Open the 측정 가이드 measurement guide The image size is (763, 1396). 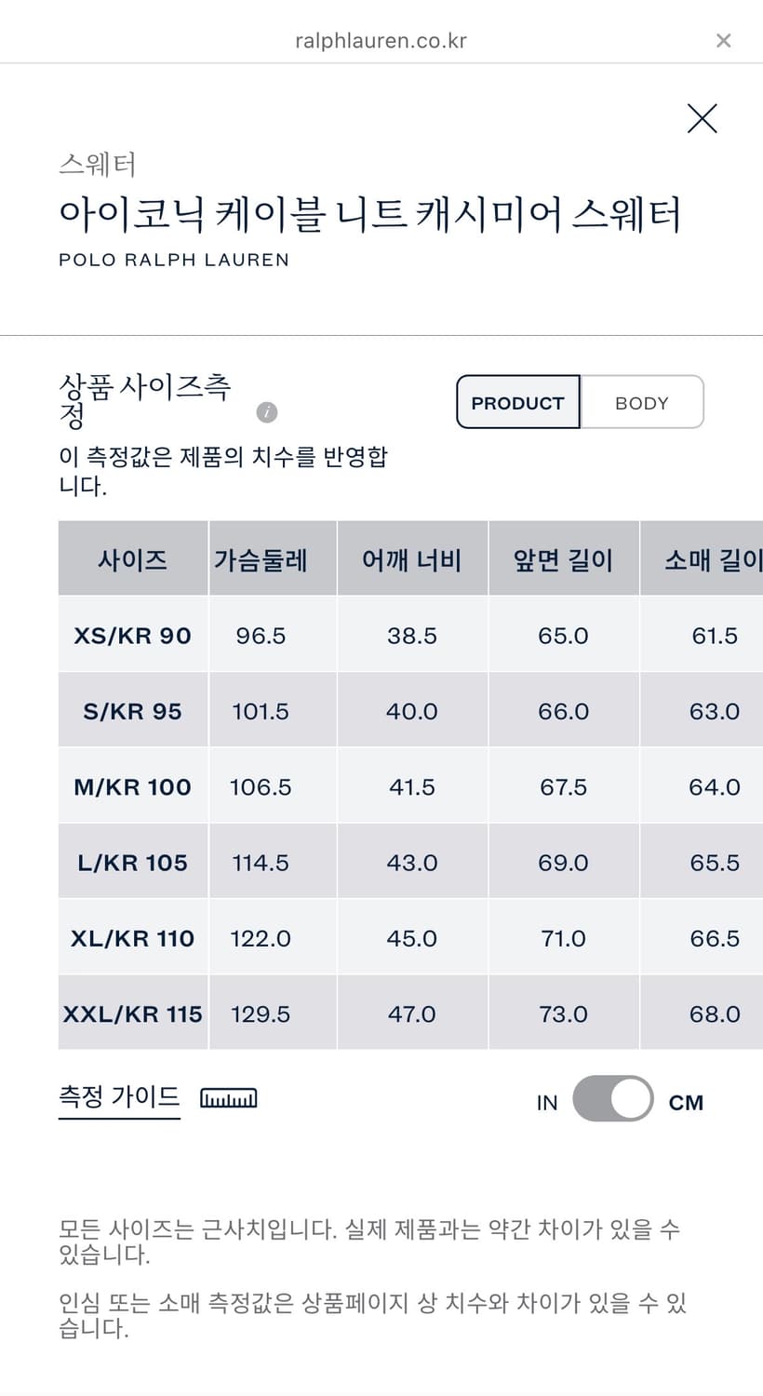[119, 1097]
